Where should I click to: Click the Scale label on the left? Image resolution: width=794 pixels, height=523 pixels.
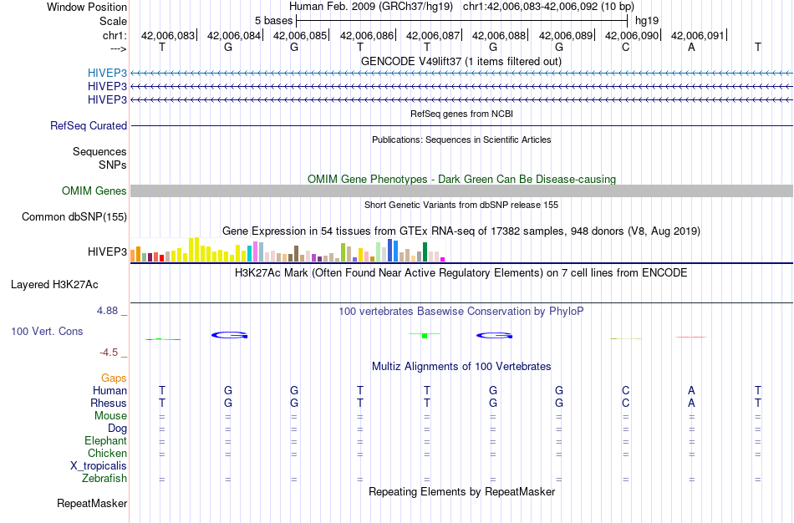(113, 21)
